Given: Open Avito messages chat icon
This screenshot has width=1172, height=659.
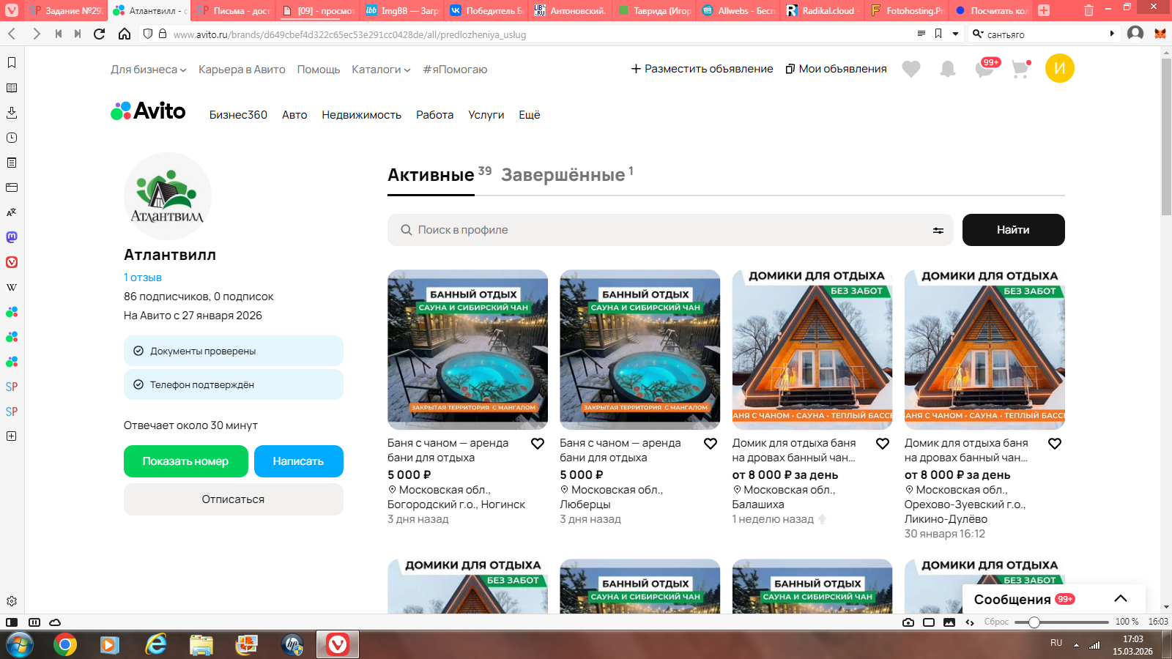Looking at the screenshot, I should pyautogui.click(x=985, y=69).
